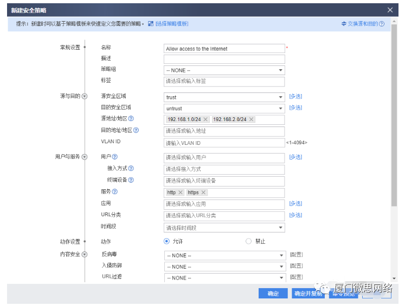This screenshot has width=405, height=306.
Task: Click scrollbar down arrow
Action: 394,278
